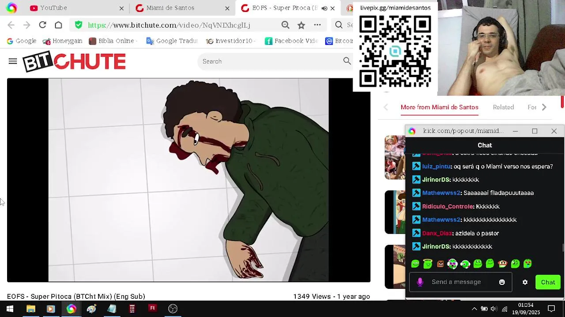565x317 pixels.
Task: Click the browser back arrow
Action: [x=11, y=25]
